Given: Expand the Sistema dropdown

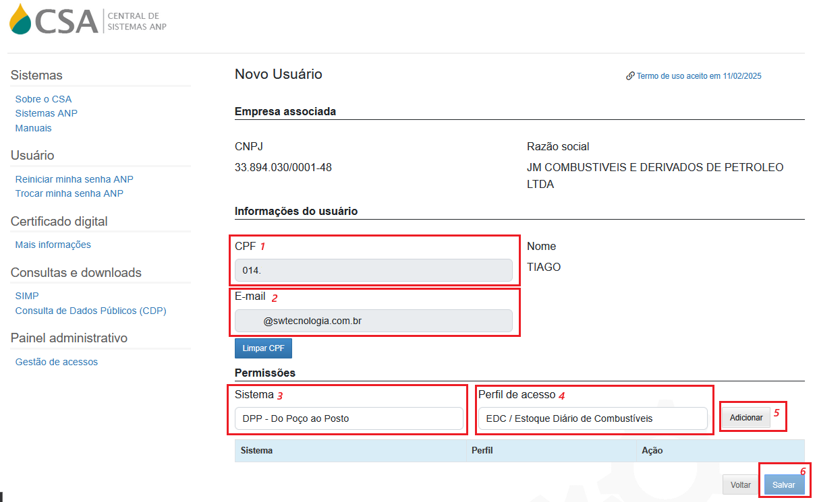Looking at the screenshot, I should coord(349,418).
